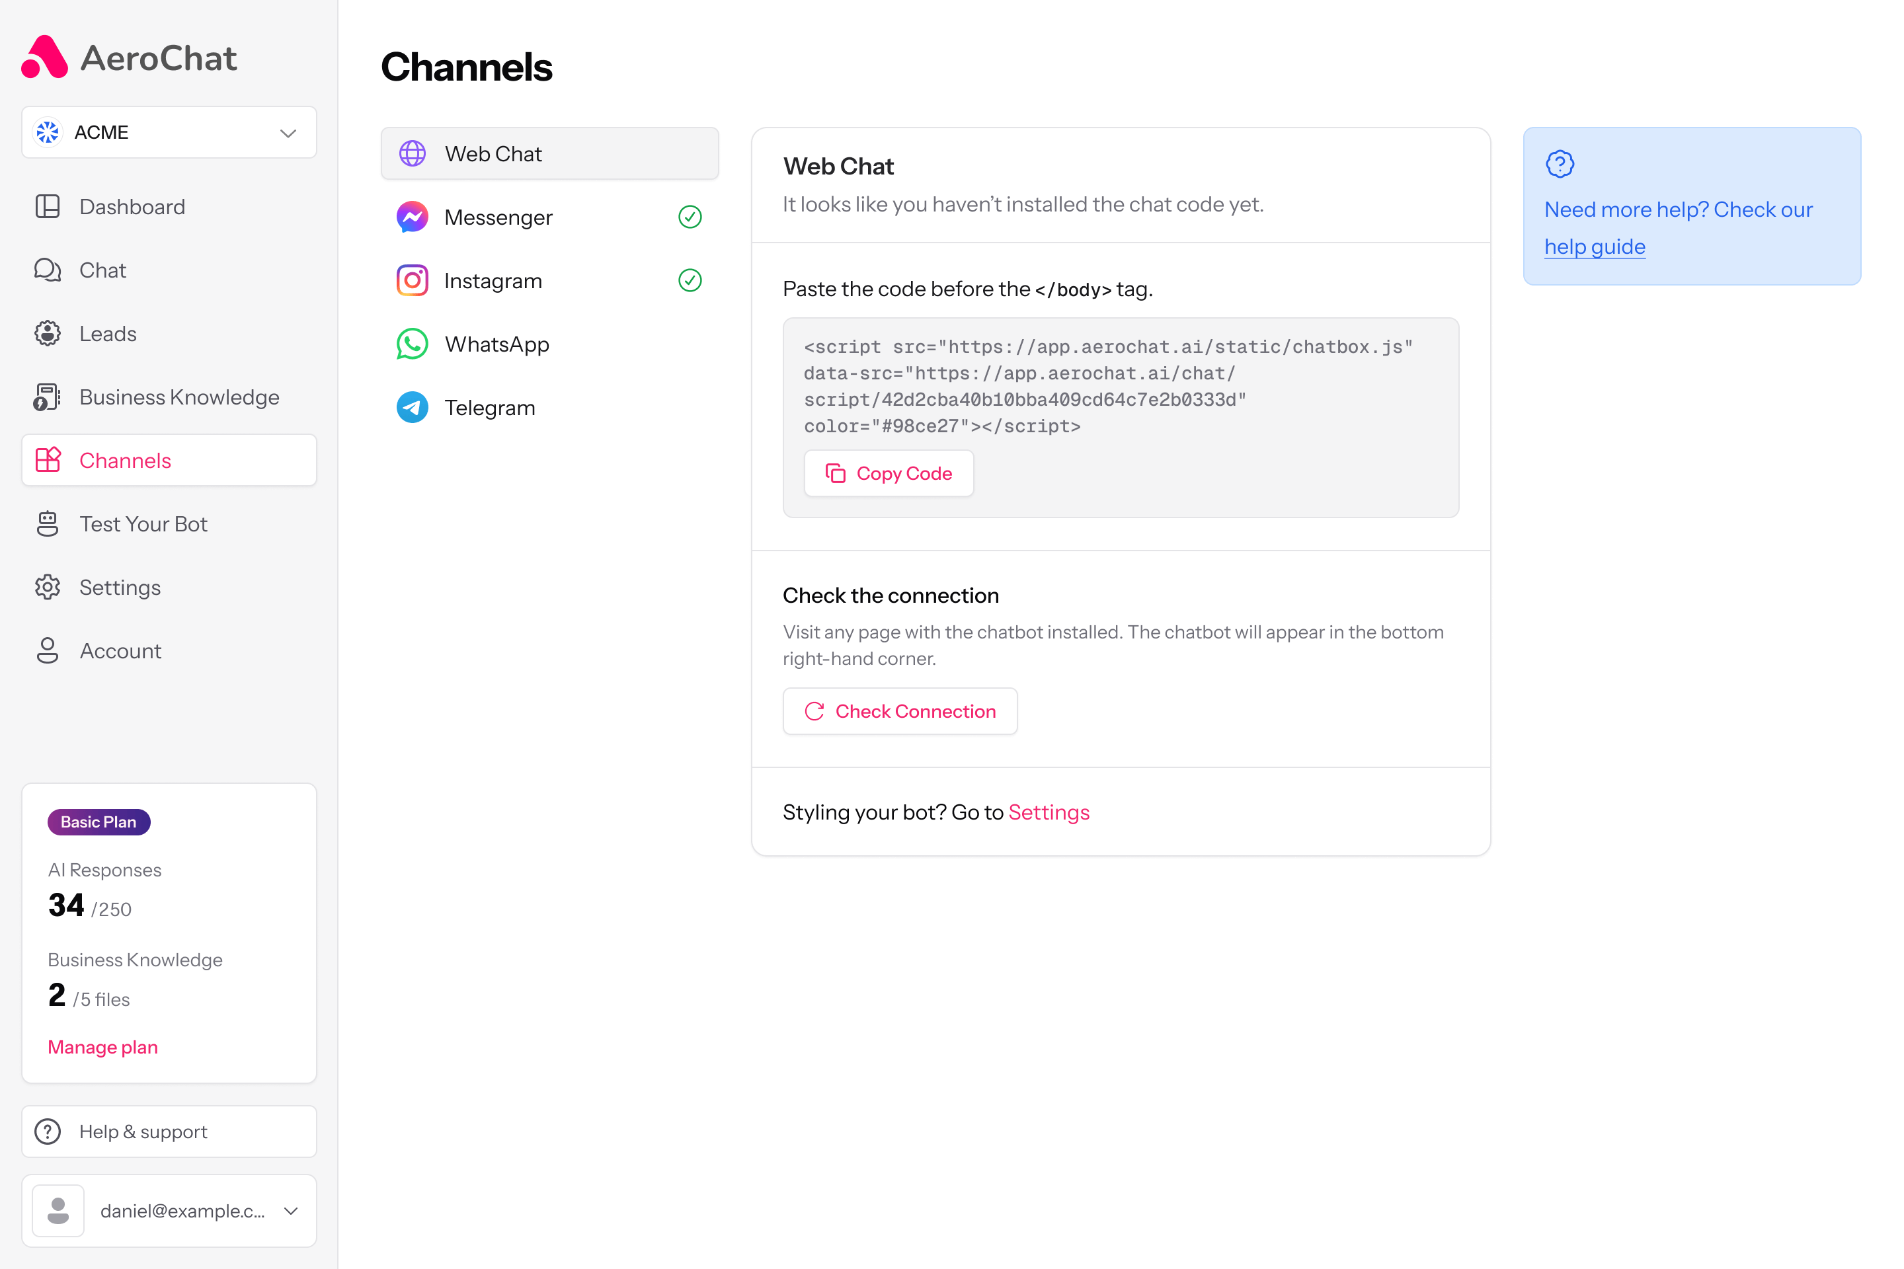1904x1269 pixels.
Task: Select the Chat icon in the sidebar
Action: (48, 270)
